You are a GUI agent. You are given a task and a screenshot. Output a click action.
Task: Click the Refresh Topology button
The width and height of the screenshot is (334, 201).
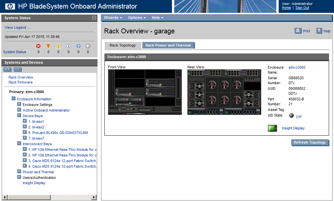point(310,142)
